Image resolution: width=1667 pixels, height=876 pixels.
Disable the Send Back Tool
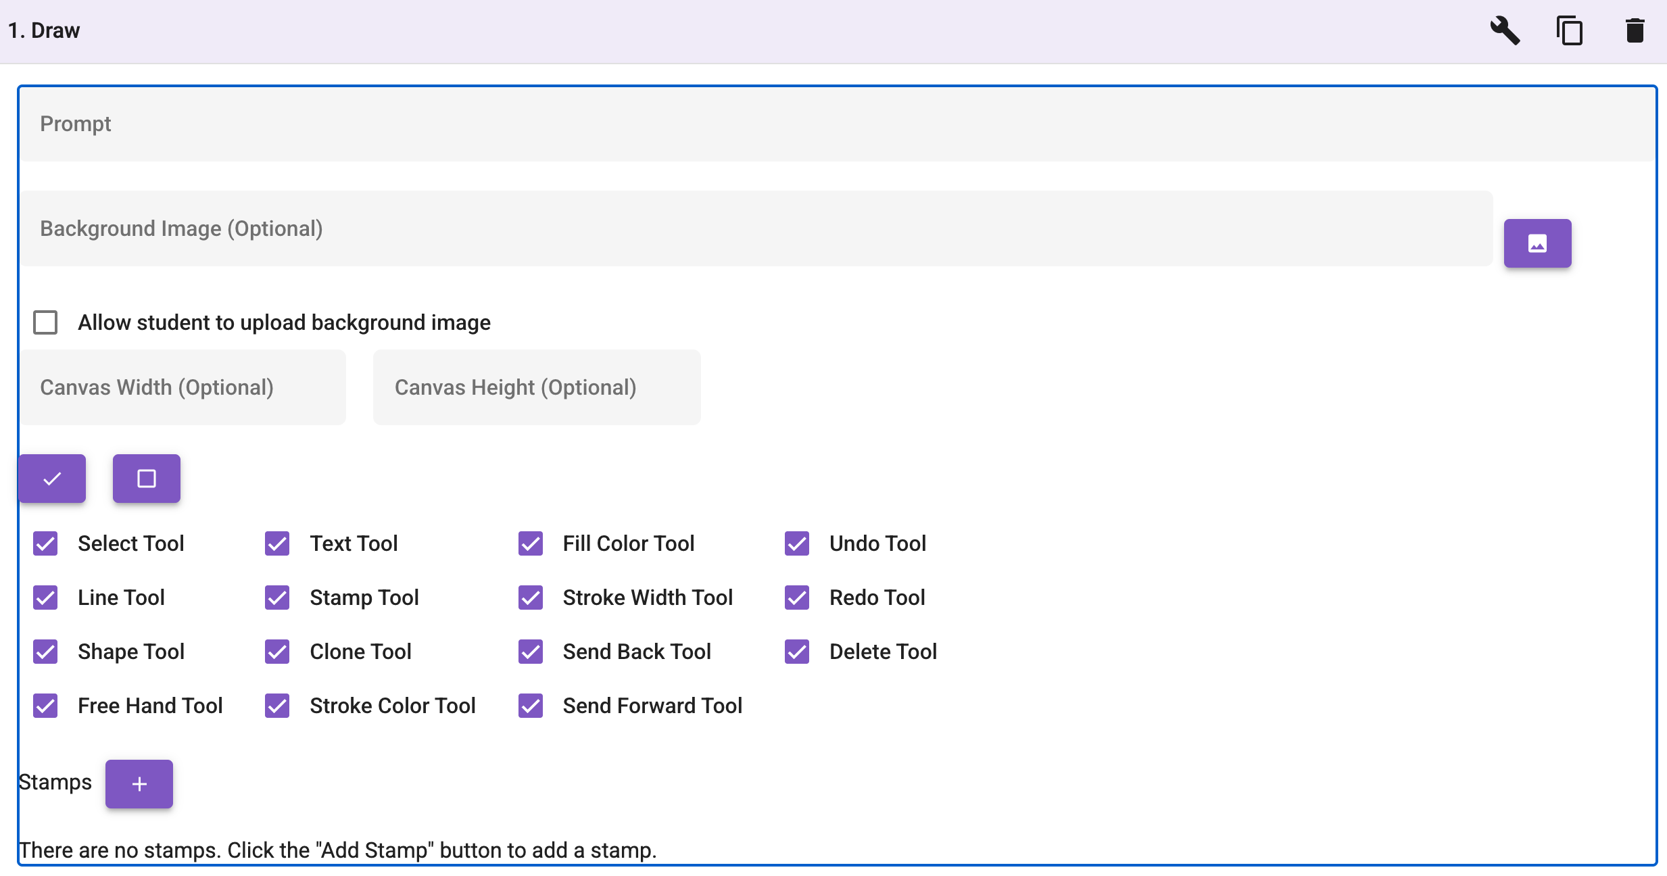[x=530, y=652]
